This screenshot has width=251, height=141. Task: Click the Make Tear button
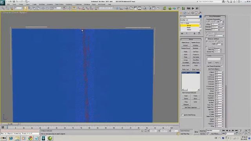(x=186, y=69)
